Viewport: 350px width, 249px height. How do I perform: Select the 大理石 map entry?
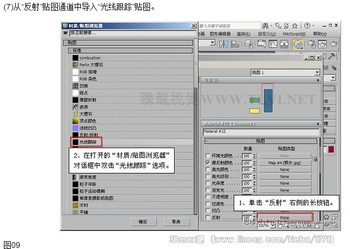click(133, 114)
